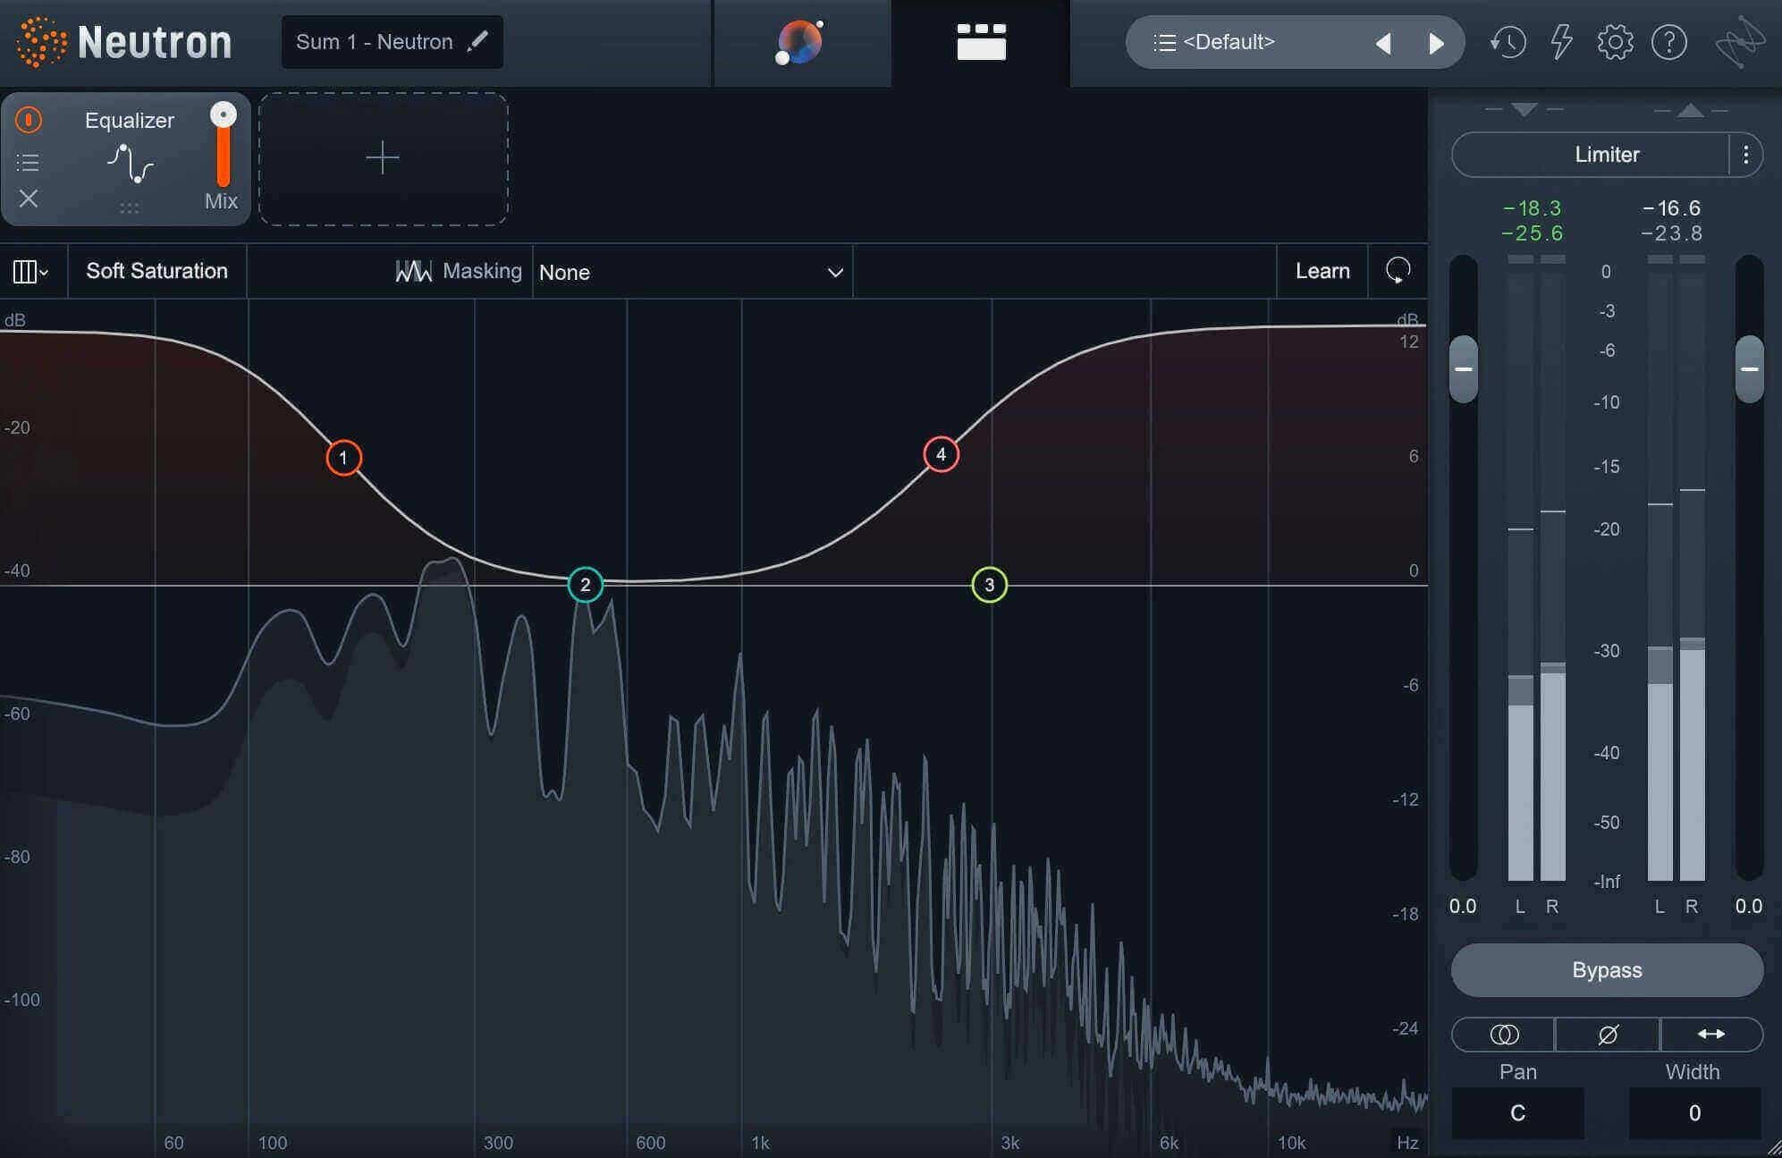Click the Learn button

(1322, 271)
